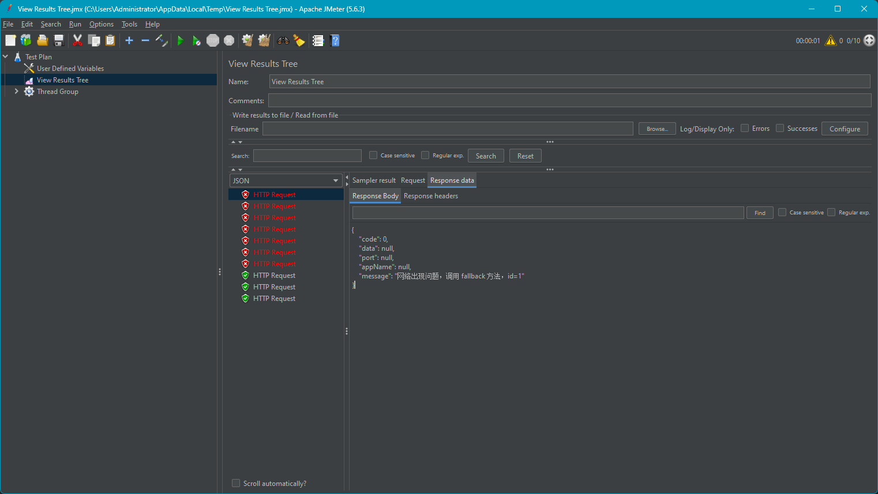This screenshot has width=878, height=494.
Task: Click the remote engines icon beside 0/10
Action: [869, 40]
